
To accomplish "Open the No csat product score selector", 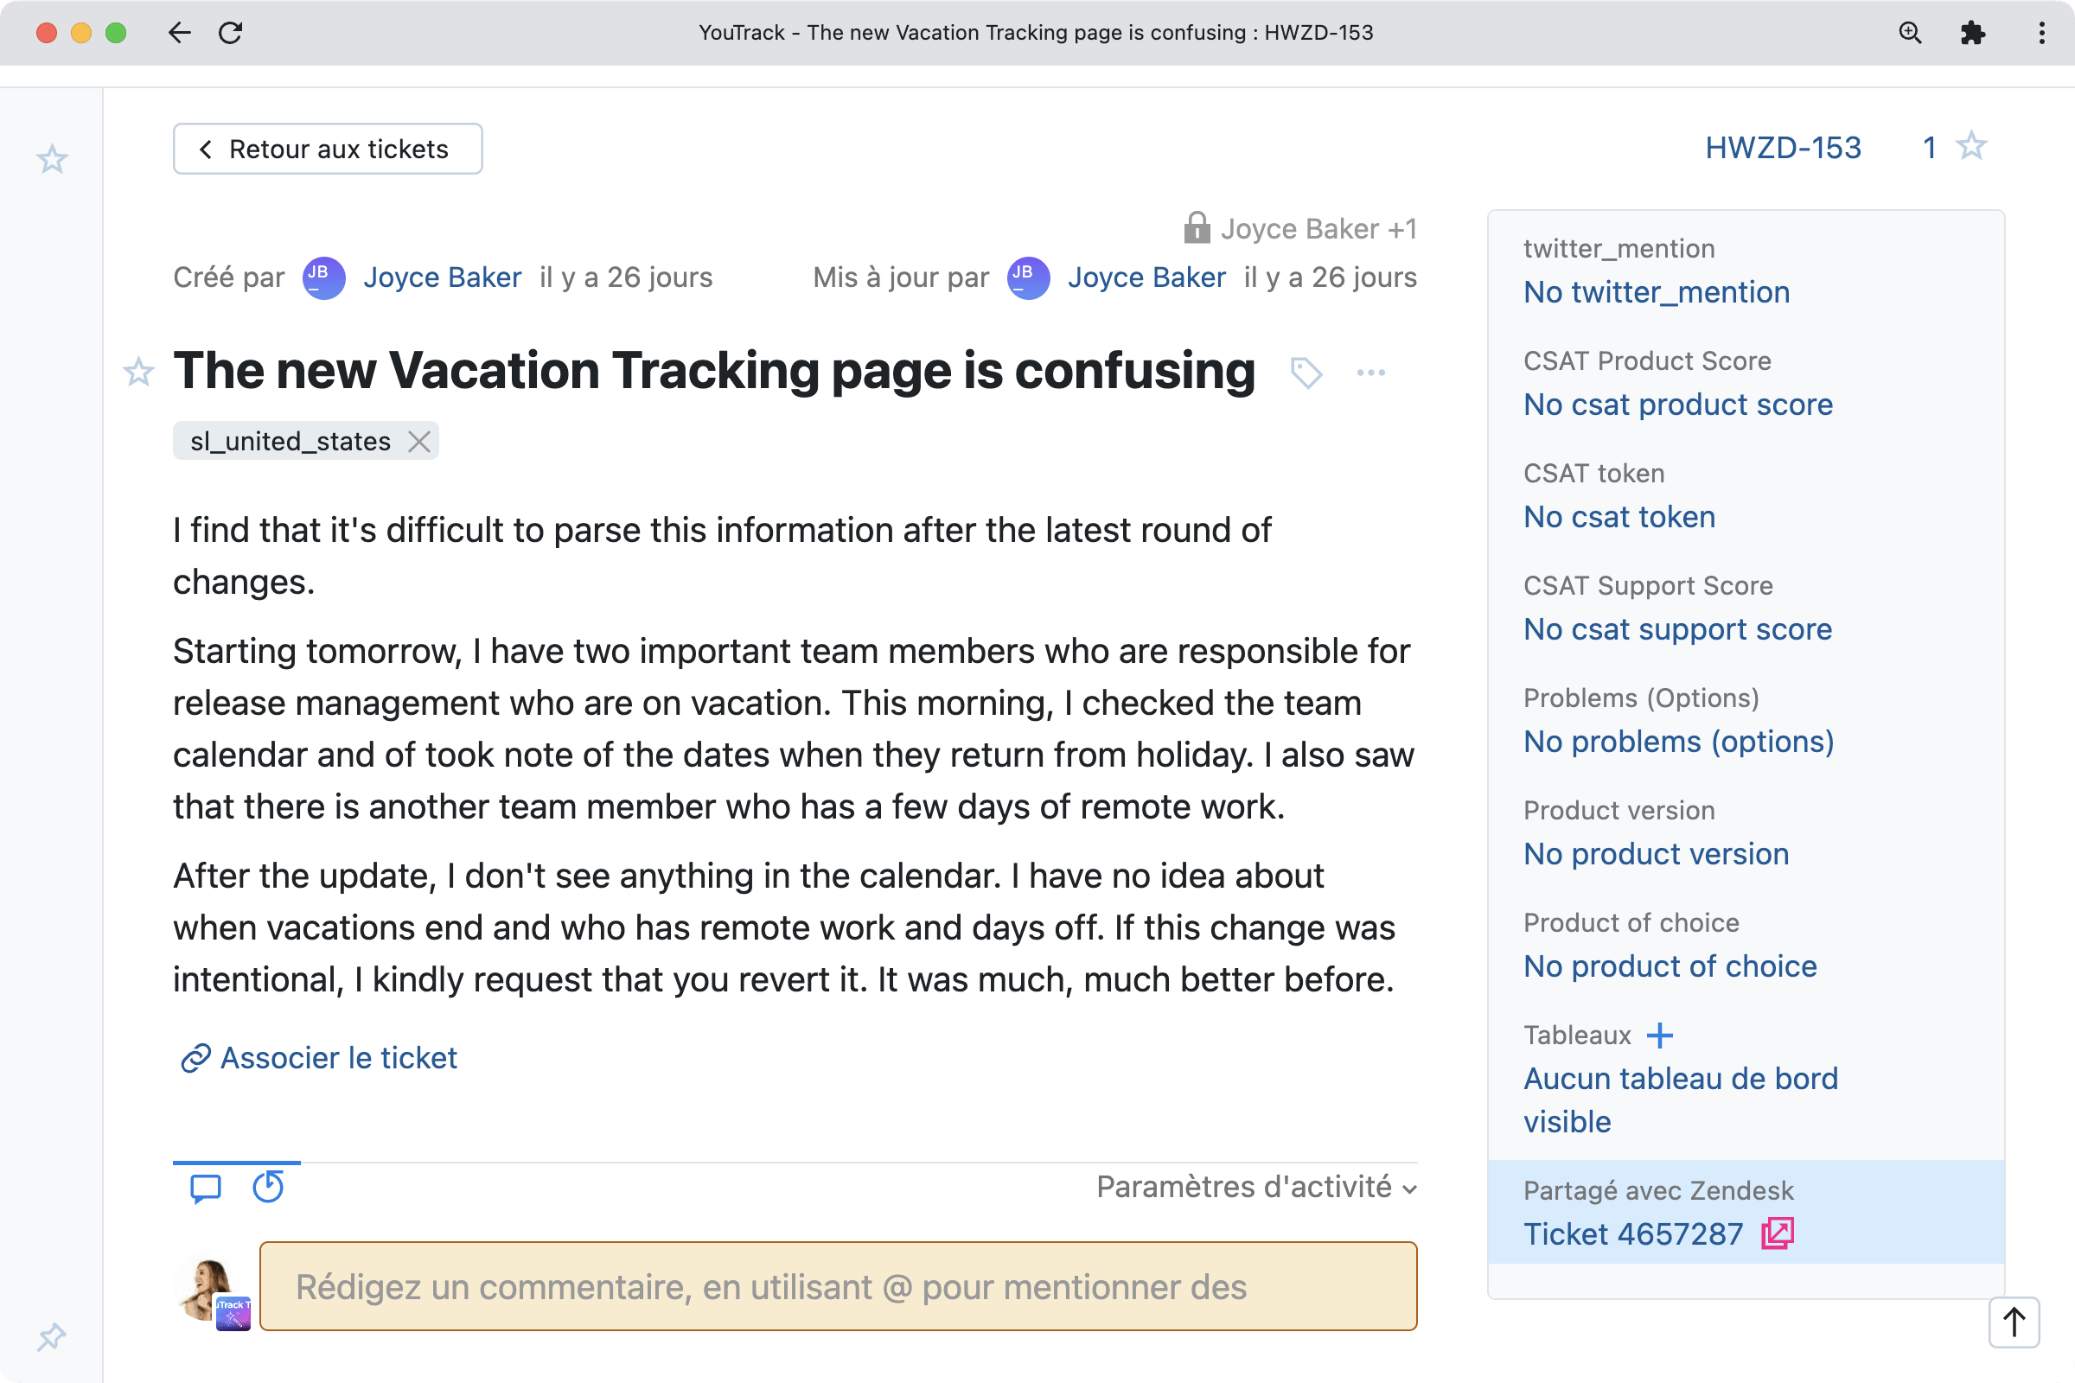I will coord(1677,404).
